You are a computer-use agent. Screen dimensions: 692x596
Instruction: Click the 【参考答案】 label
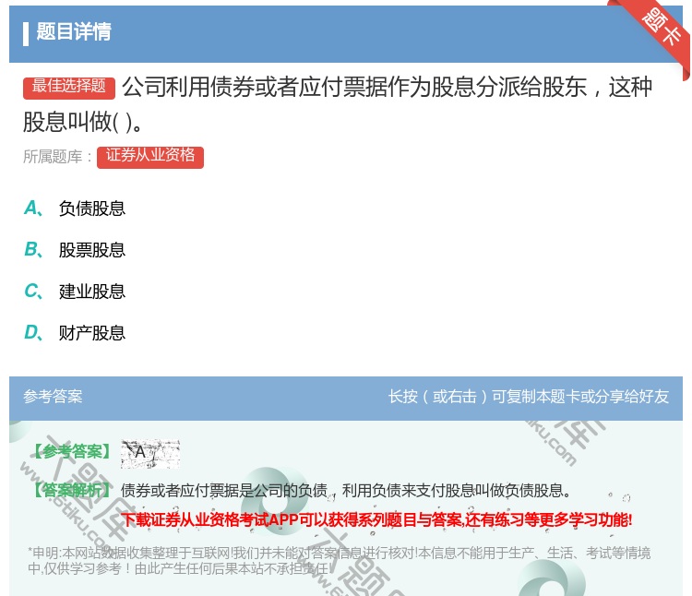click(x=72, y=452)
